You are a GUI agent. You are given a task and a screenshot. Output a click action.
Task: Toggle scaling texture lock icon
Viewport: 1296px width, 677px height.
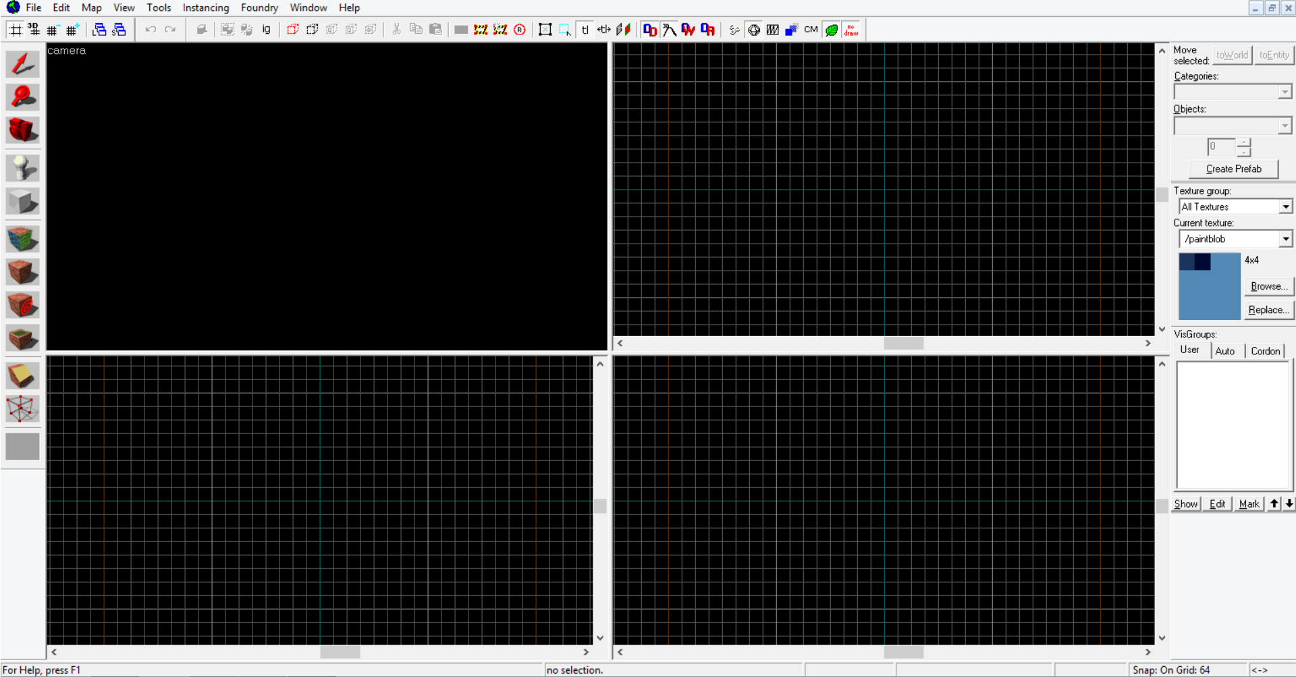click(x=604, y=30)
